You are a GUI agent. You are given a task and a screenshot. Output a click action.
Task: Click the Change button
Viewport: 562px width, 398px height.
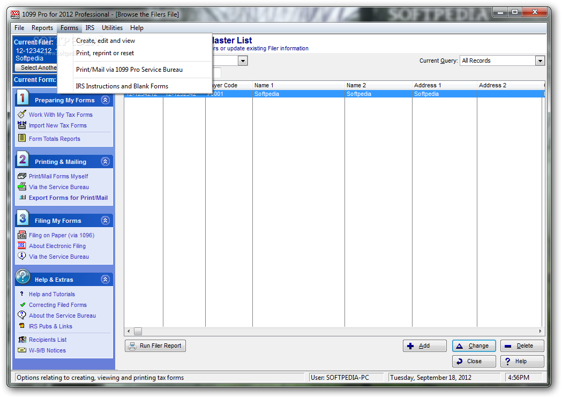click(474, 346)
